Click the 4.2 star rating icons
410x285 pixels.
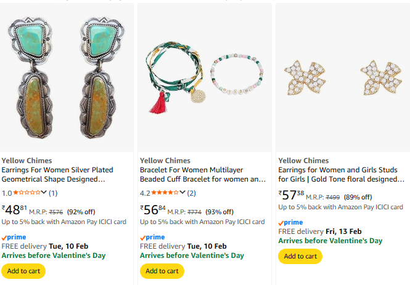click(x=165, y=193)
